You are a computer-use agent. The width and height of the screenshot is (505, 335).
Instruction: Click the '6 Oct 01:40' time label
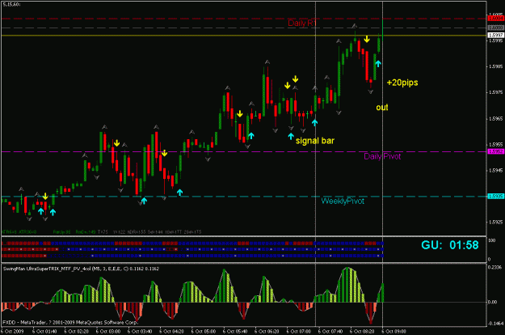click(x=44, y=332)
